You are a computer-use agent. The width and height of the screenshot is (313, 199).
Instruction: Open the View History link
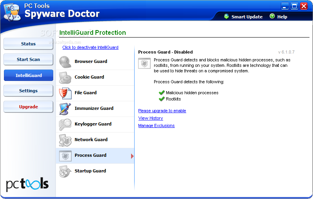tap(151, 118)
